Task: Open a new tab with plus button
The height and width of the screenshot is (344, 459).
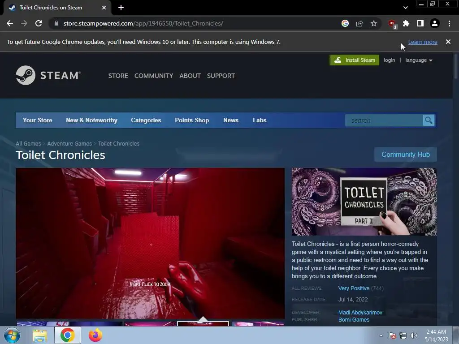Action: pos(121,8)
